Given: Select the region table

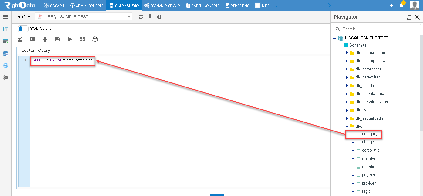Looking at the screenshot, I should pos(367,191).
